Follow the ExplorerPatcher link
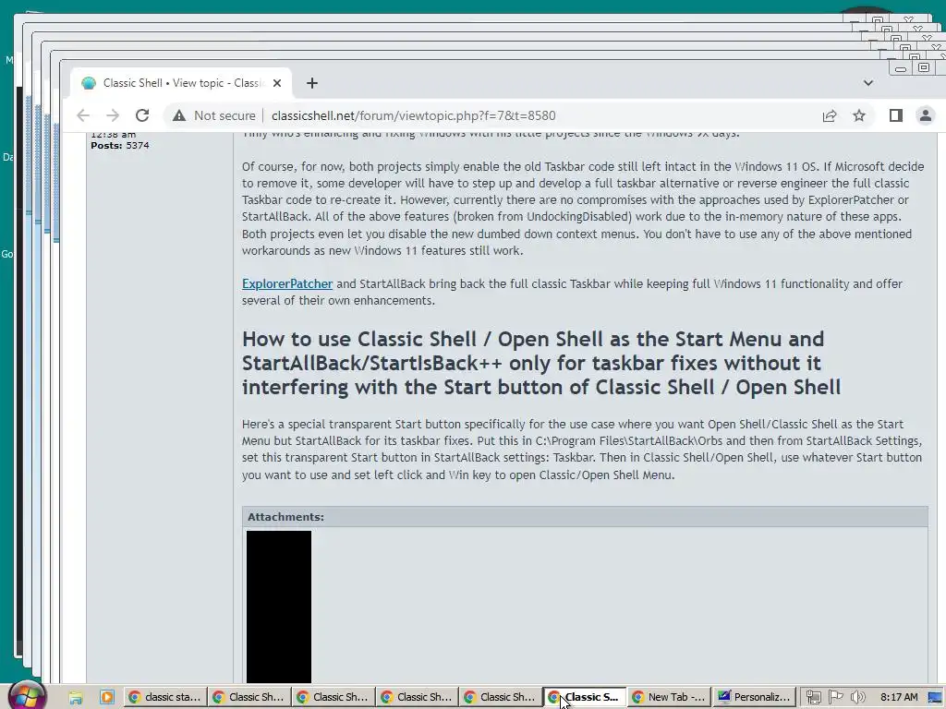Image resolution: width=946 pixels, height=709 pixels. tap(287, 284)
